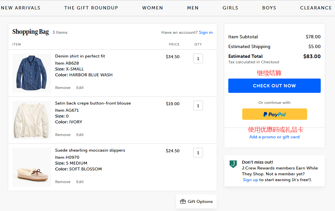Edit the Satin back crepe blouse
This screenshot has width=335, height=211.
tap(80, 135)
